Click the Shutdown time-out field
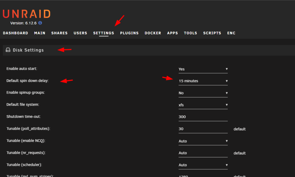 point(203,117)
